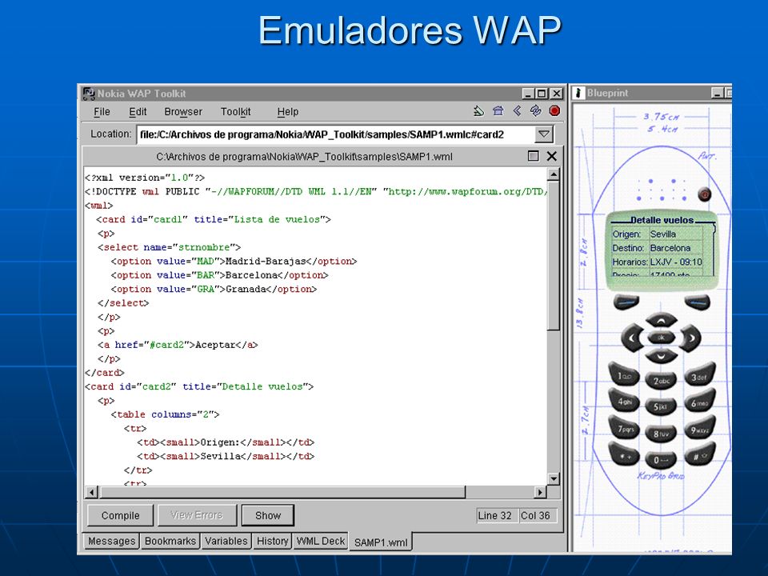Click phone center ok key
The image size is (768, 576).
click(x=662, y=338)
